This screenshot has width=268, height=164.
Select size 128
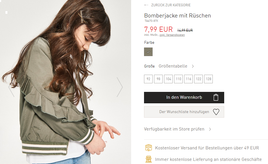(208, 79)
